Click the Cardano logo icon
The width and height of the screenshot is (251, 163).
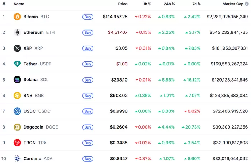(x=17, y=159)
